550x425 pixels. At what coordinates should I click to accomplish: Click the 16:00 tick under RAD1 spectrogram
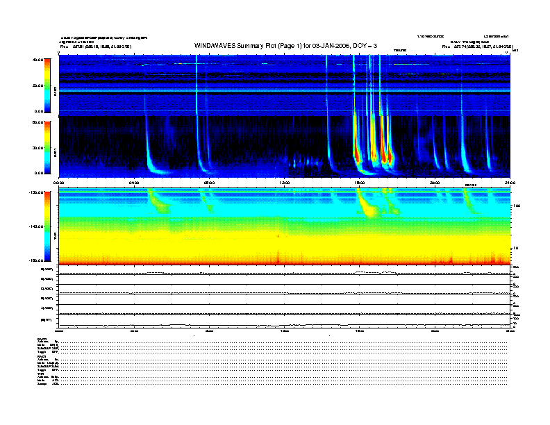[360, 183]
